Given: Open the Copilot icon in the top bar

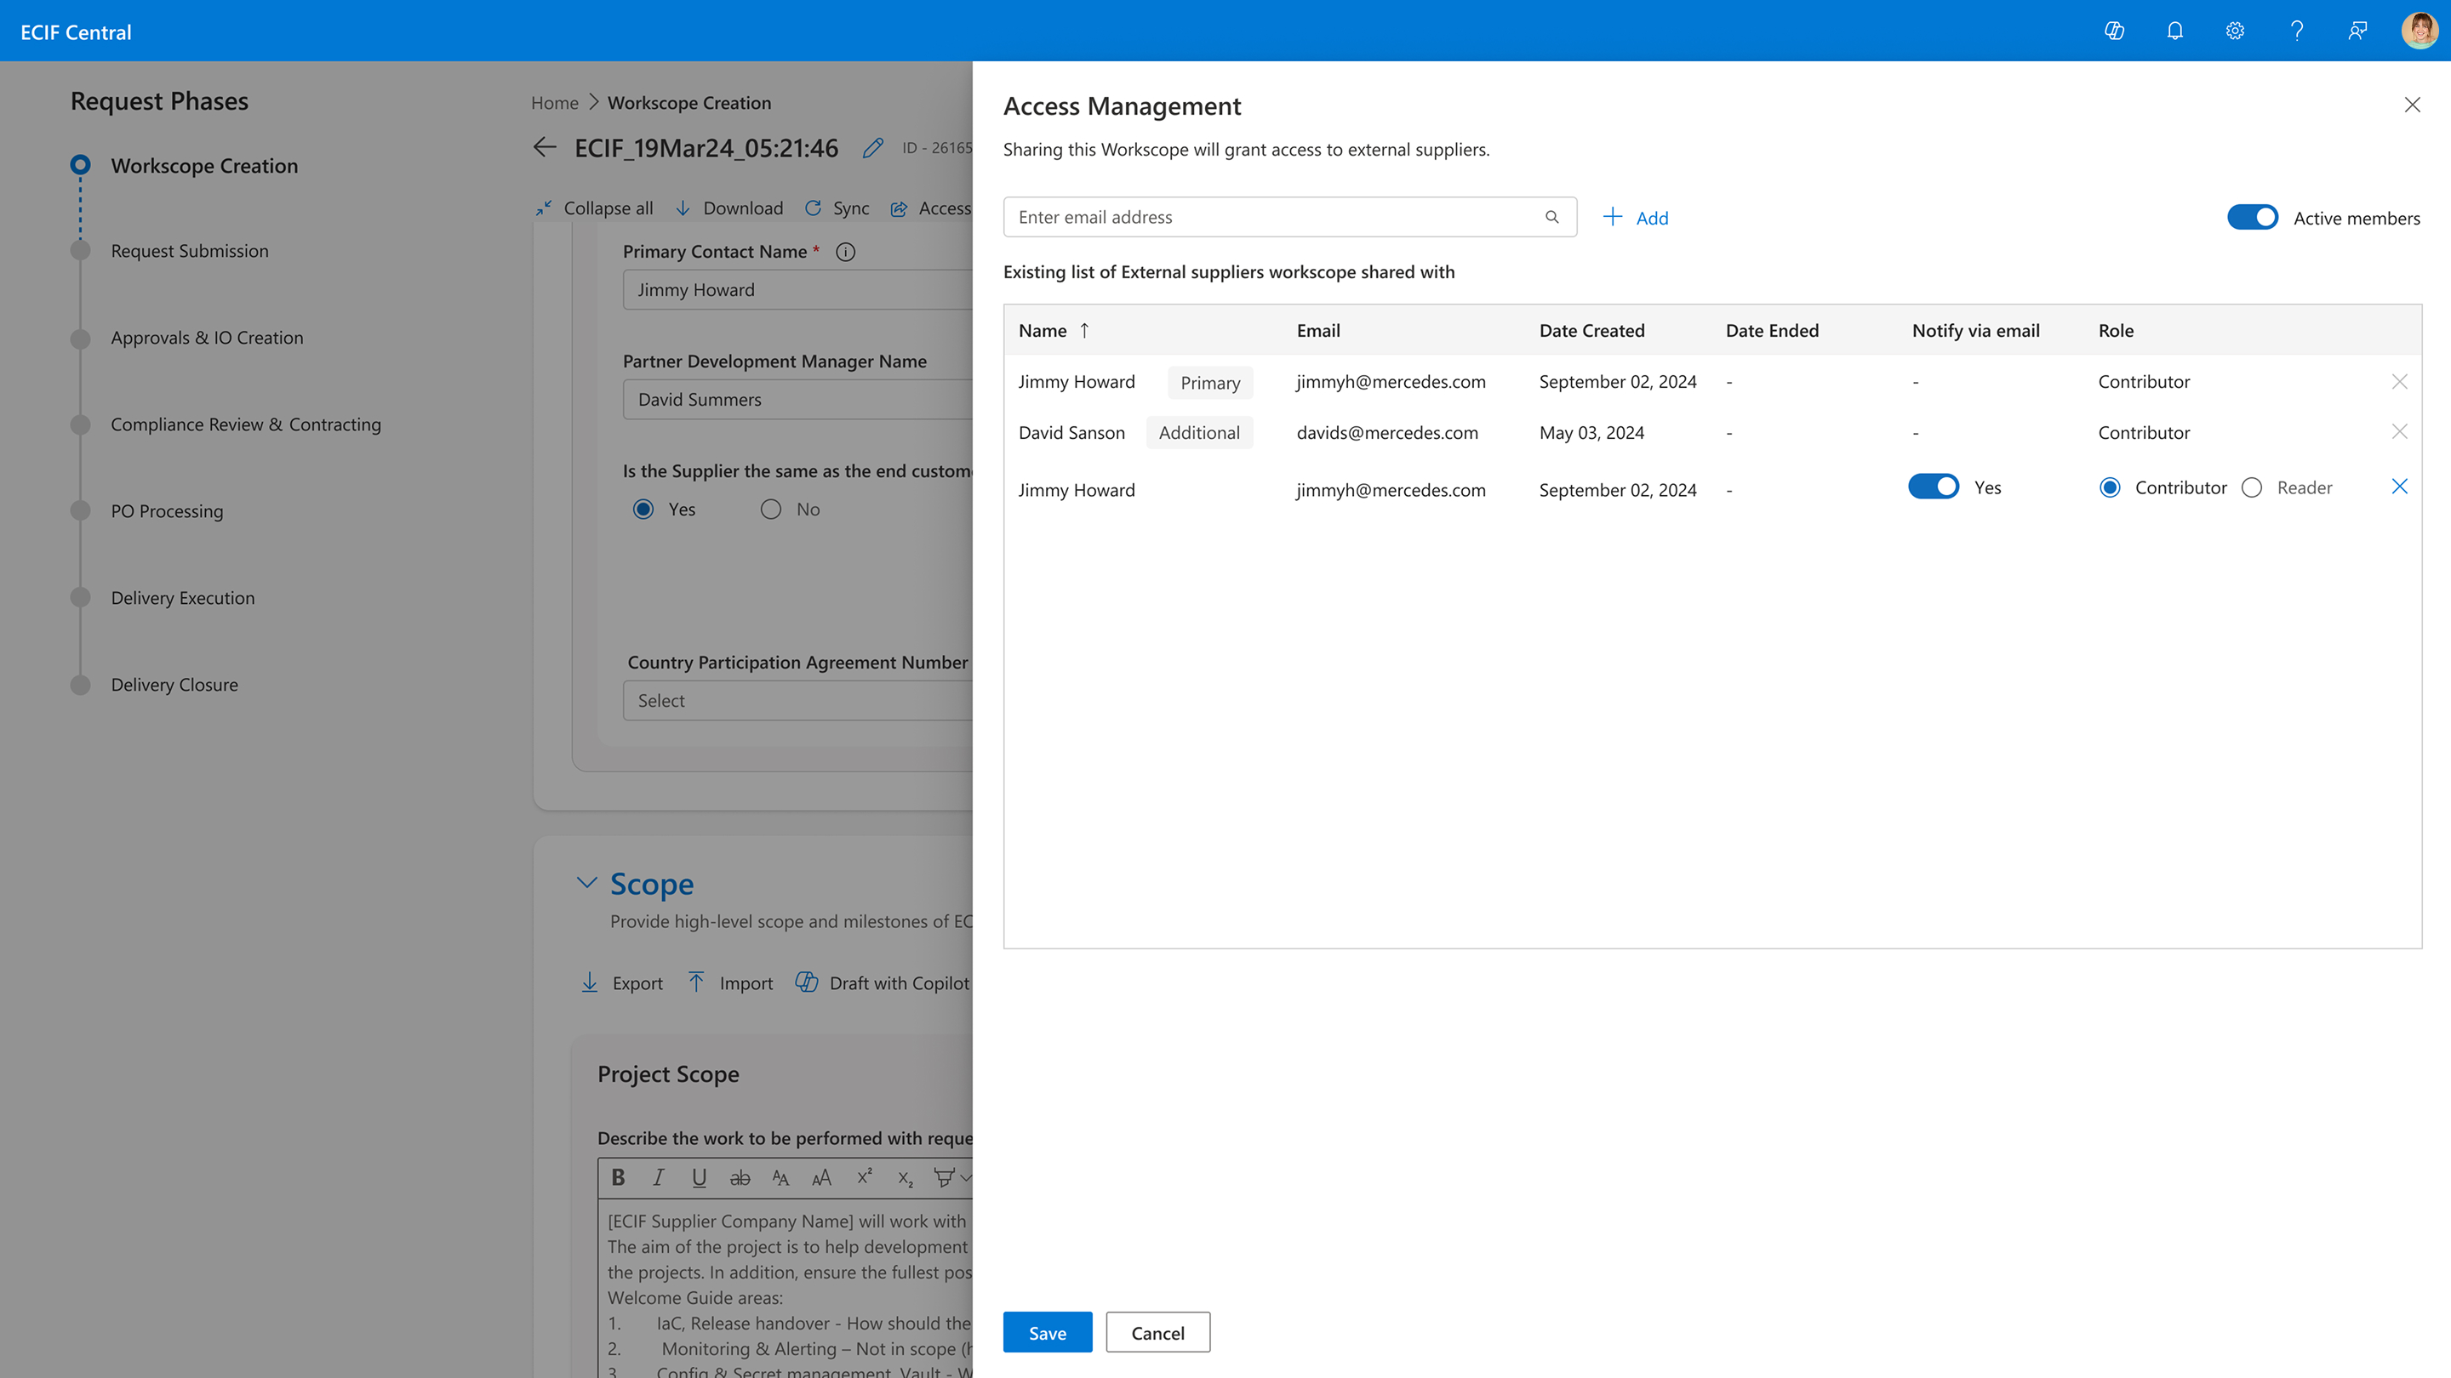Looking at the screenshot, I should coord(2114,31).
